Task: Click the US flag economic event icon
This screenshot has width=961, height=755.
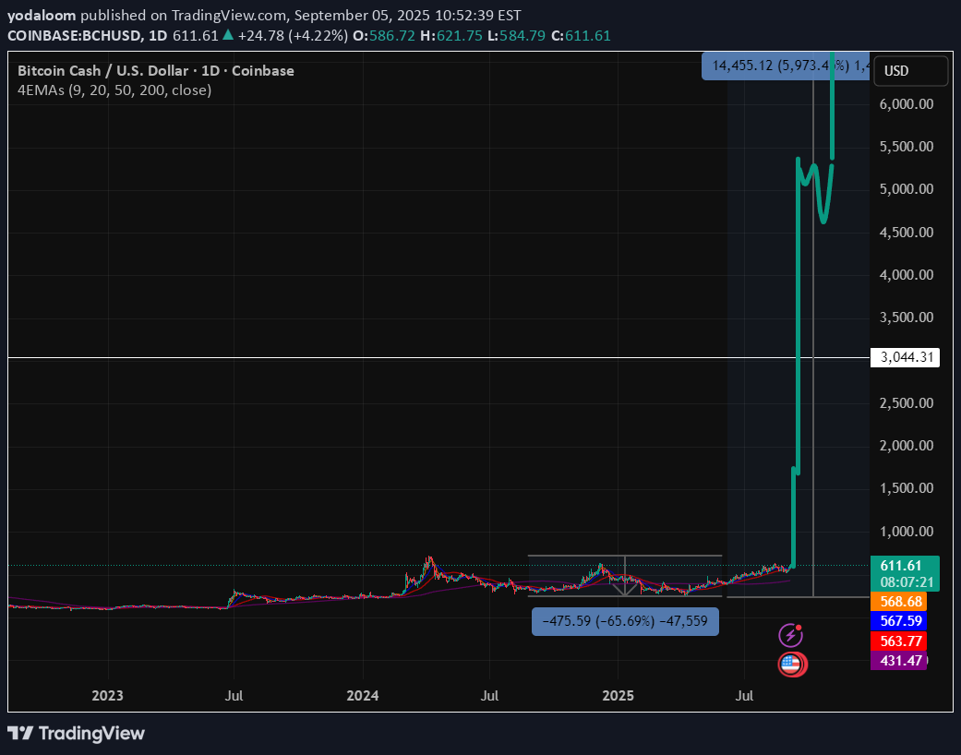Action: tap(792, 665)
